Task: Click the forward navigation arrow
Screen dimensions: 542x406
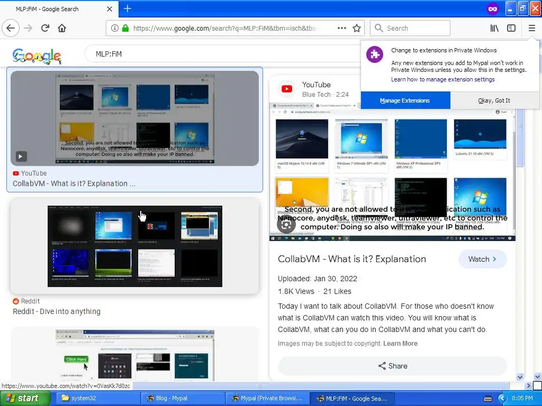Action: (28, 28)
